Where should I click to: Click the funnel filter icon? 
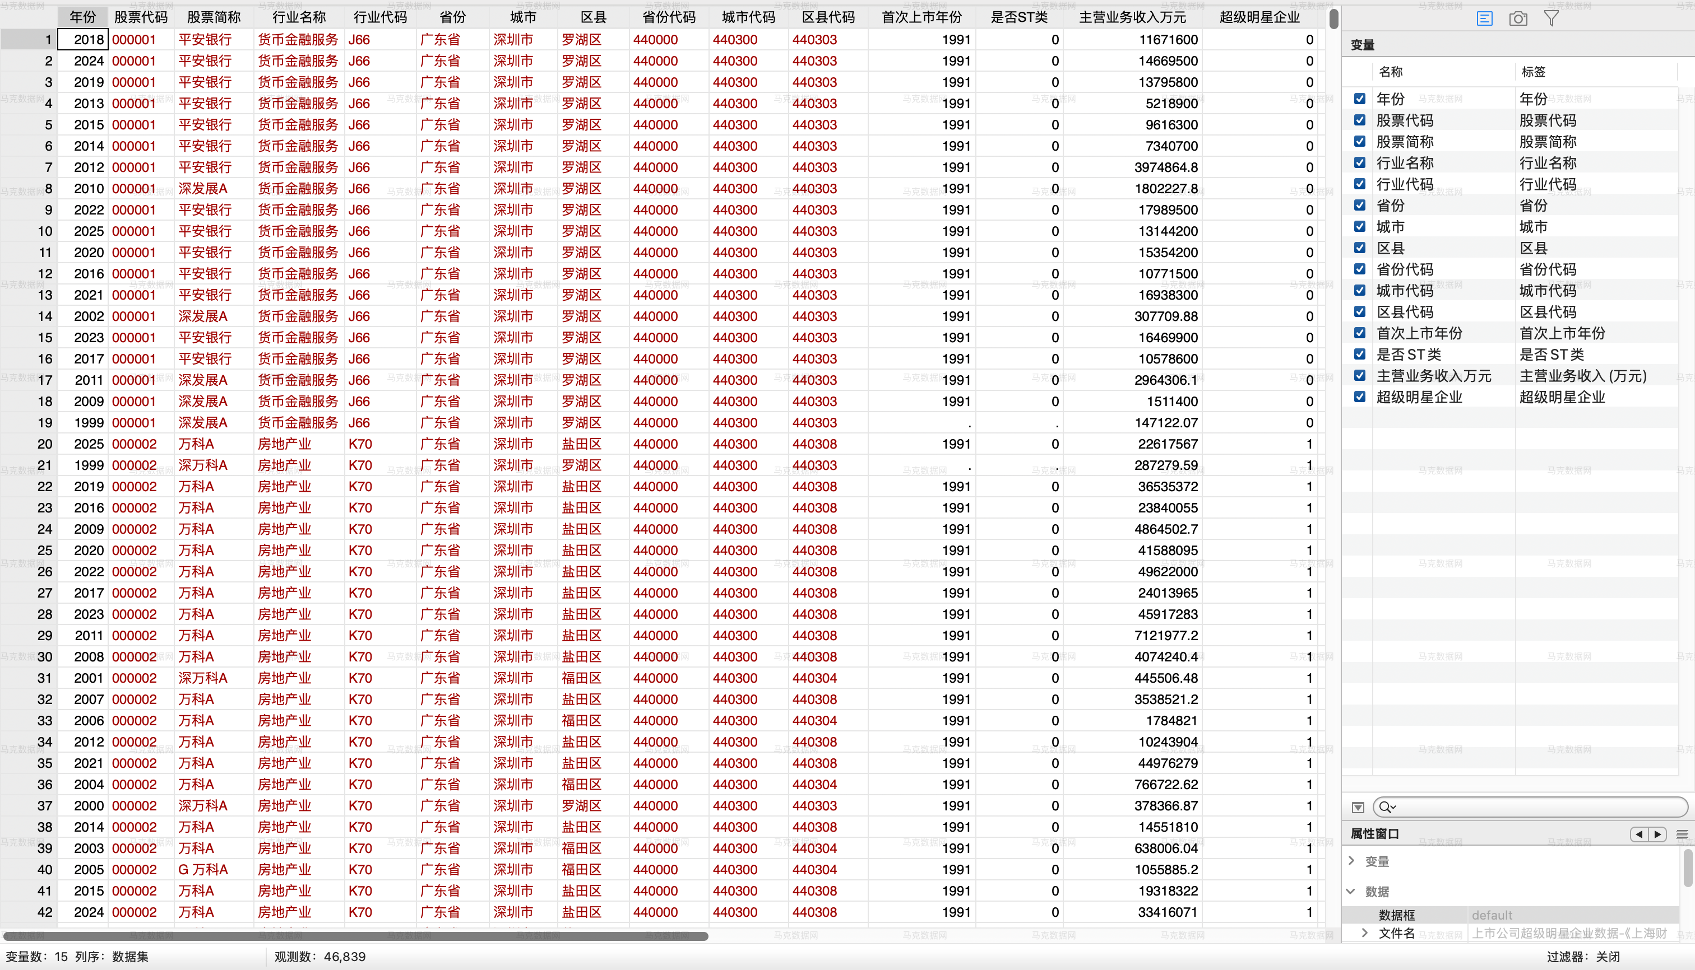pyautogui.click(x=1552, y=18)
